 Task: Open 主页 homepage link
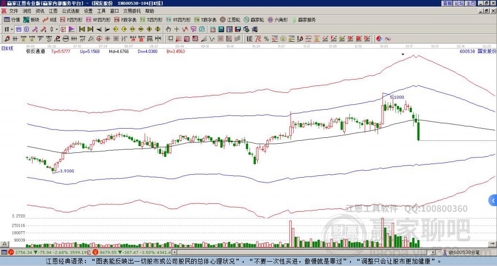(x=471, y=3)
